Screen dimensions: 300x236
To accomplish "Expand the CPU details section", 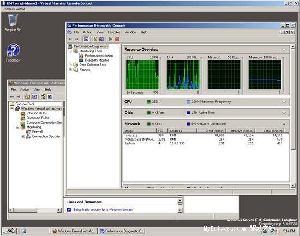I will (284, 102).
